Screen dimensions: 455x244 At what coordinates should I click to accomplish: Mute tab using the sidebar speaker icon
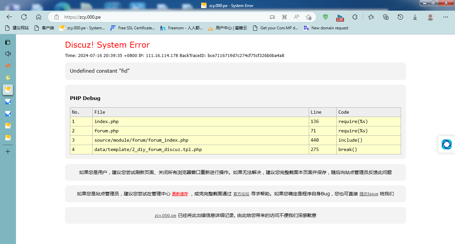click(x=8, y=54)
